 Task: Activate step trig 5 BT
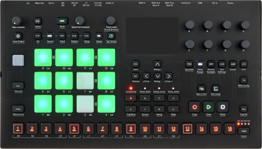(x=74, y=129)
